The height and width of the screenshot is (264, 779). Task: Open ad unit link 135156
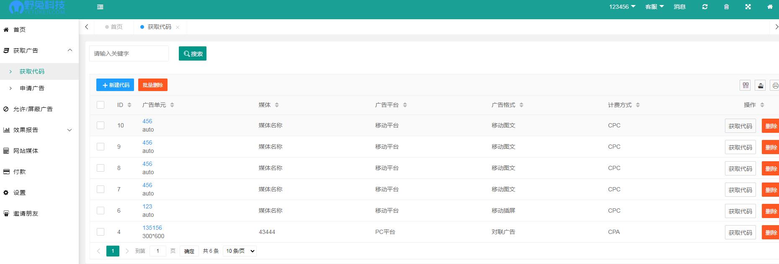pyautogui.click(x=152, y=228)
